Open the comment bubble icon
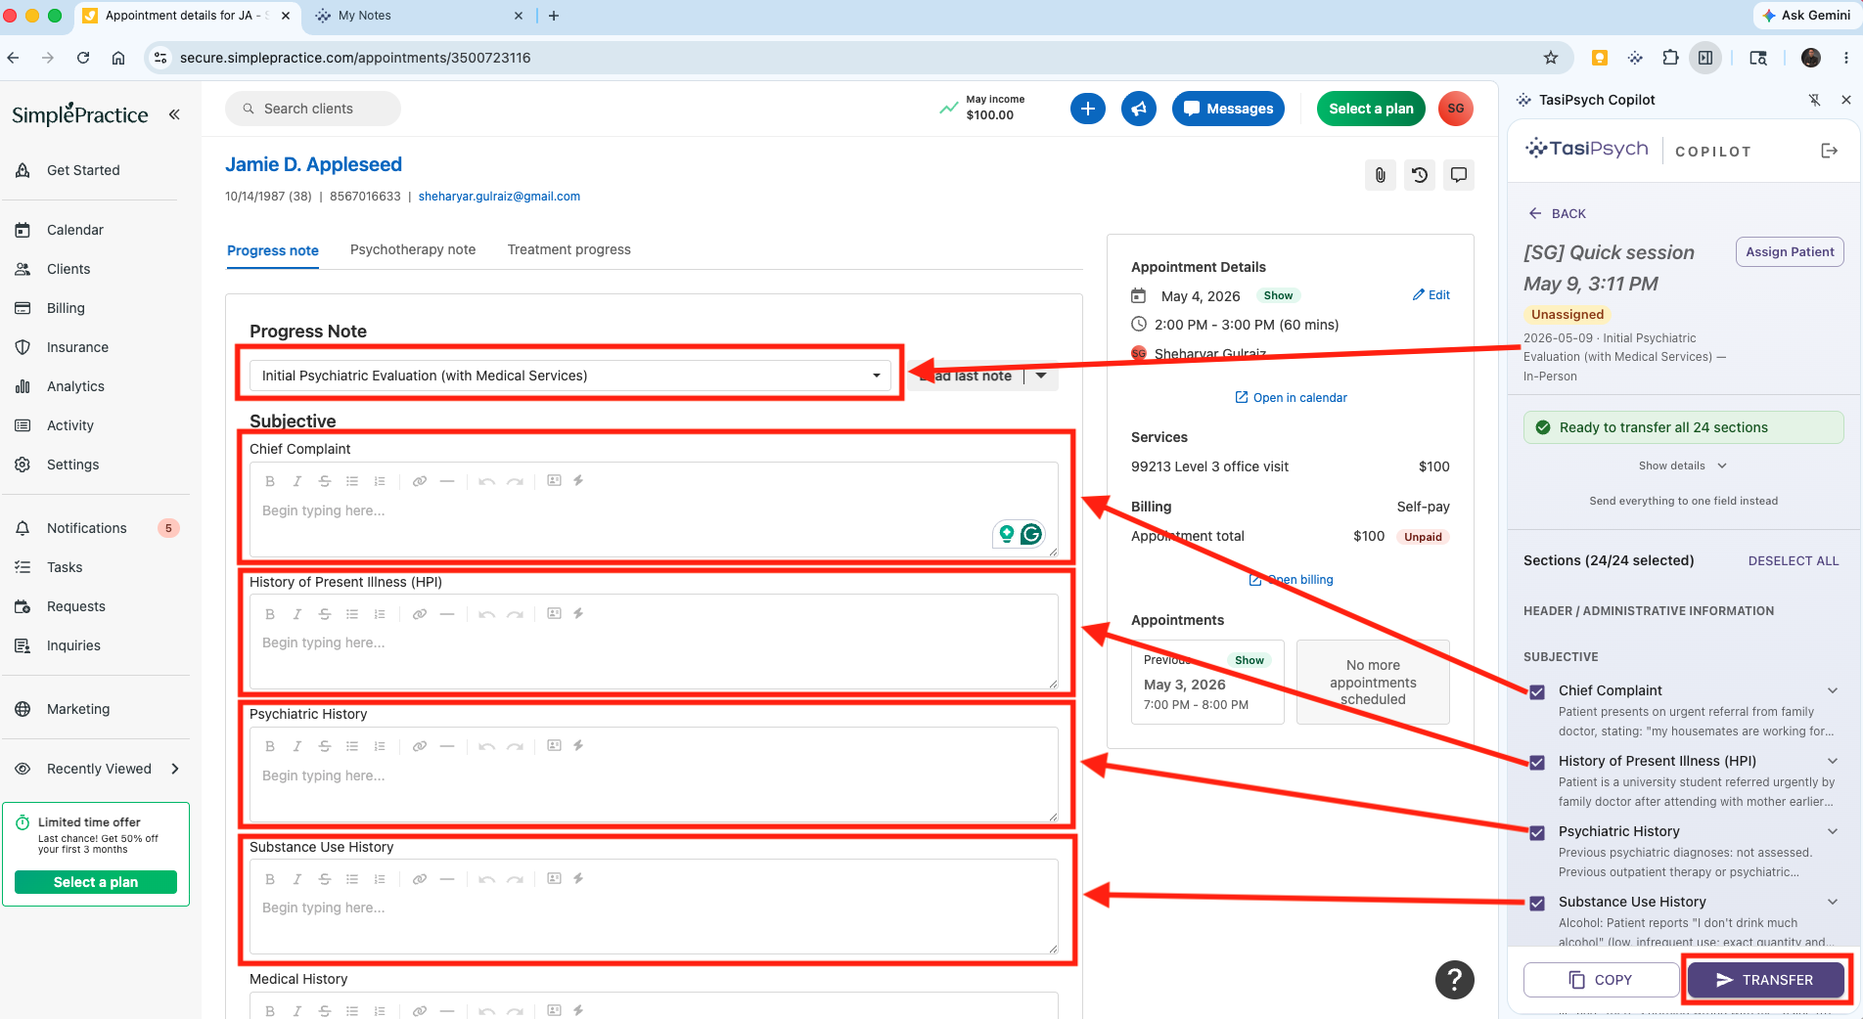The height and width of the screenshot is (1019, 1863). [1459, 175]
